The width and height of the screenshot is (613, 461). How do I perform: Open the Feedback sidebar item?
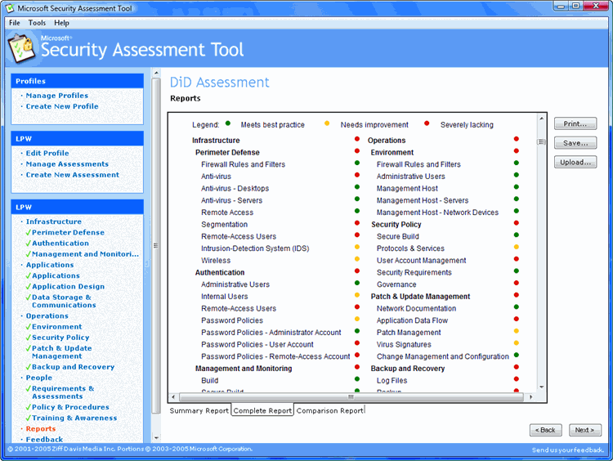coord(44,440)
